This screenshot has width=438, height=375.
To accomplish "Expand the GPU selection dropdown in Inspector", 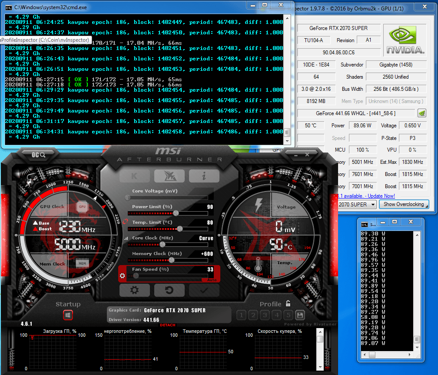I will pos(372,204).
